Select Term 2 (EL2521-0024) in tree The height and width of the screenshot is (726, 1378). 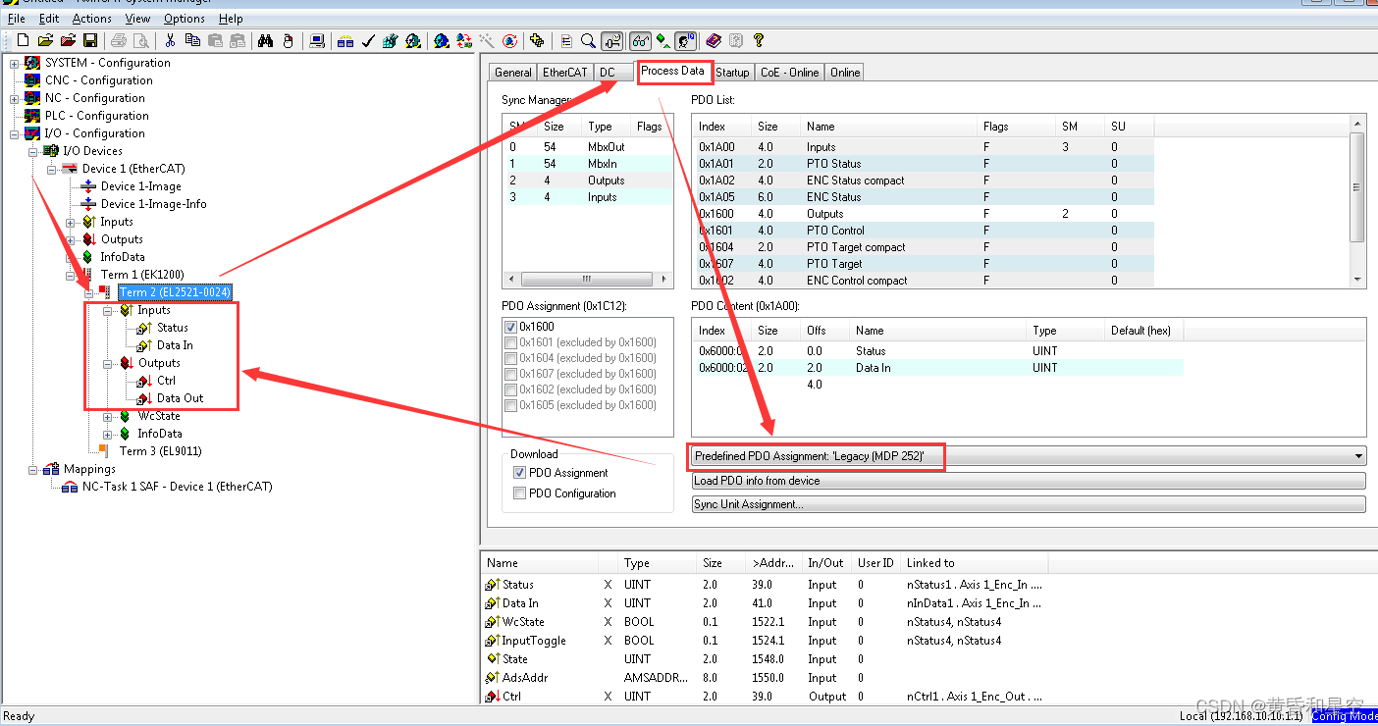(175, 292)
